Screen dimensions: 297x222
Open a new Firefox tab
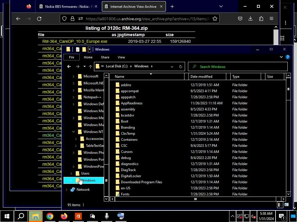172,7
